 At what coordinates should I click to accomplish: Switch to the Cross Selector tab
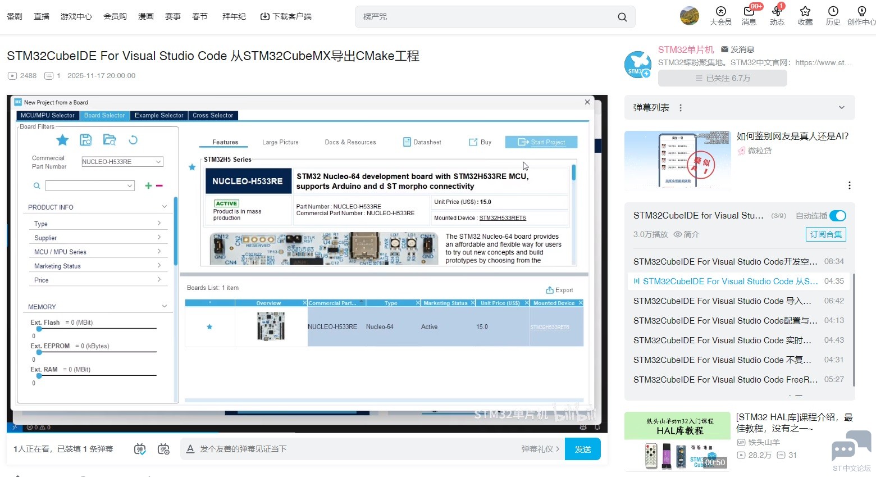coord(213,115)
